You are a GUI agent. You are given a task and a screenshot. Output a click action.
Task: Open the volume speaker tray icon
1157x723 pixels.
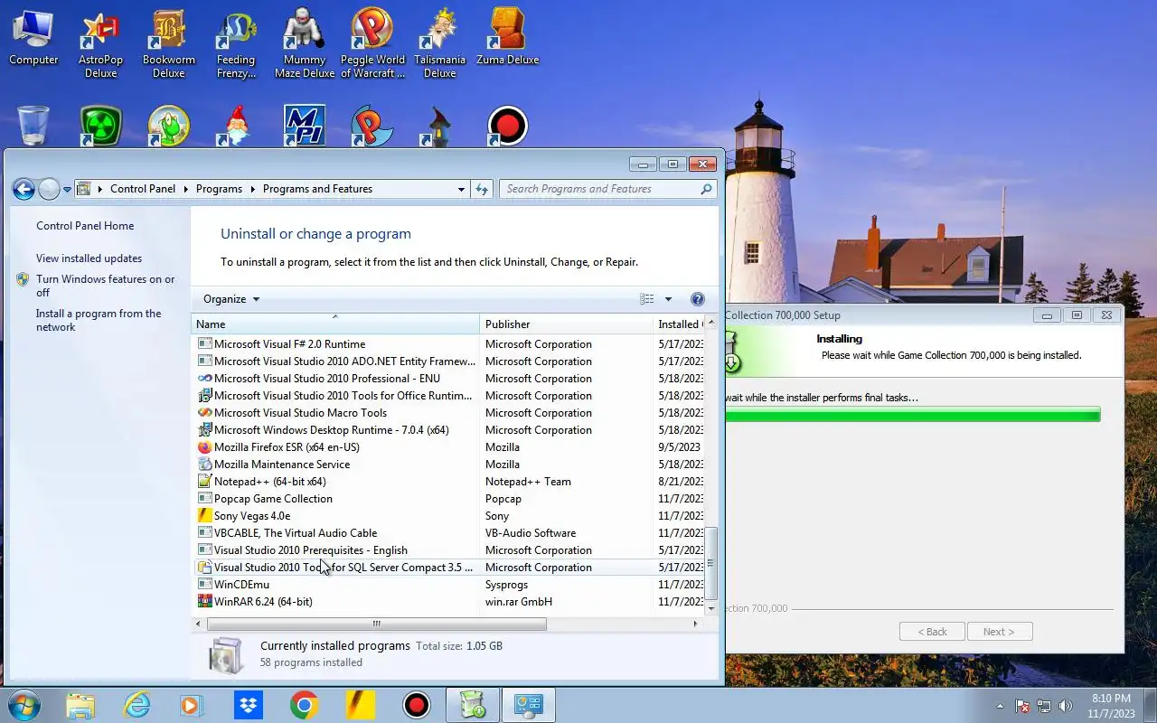pos(1066,706)
